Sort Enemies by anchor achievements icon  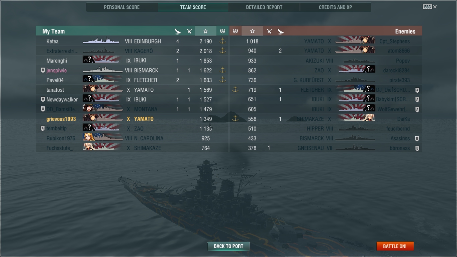pyautogui.click(x=235, y=31)
